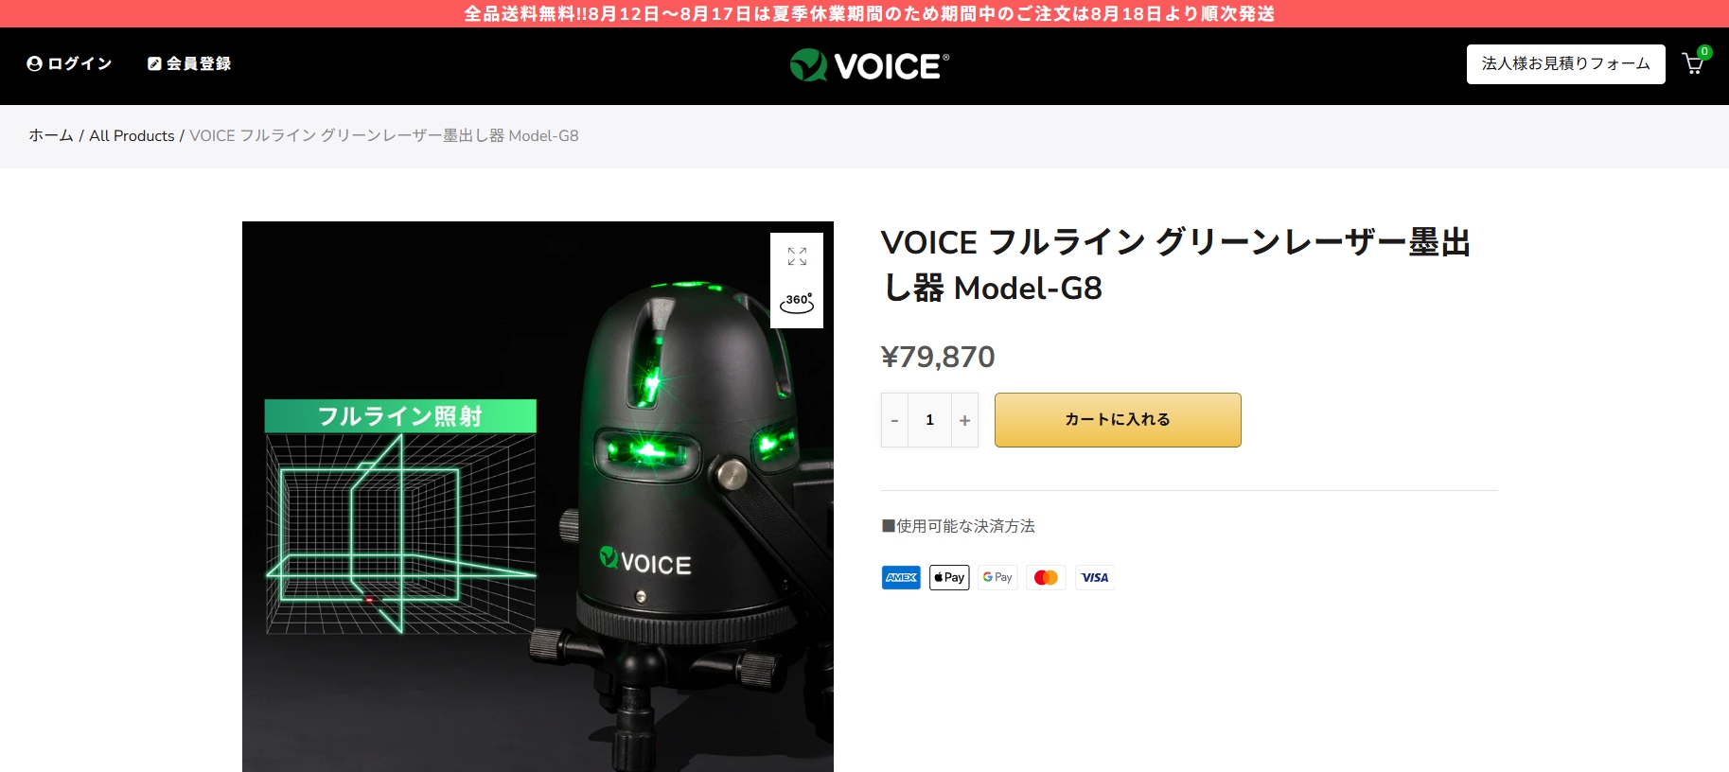Click the red free shipping announcement banner
1729x772 pixels.
[864, 13]
